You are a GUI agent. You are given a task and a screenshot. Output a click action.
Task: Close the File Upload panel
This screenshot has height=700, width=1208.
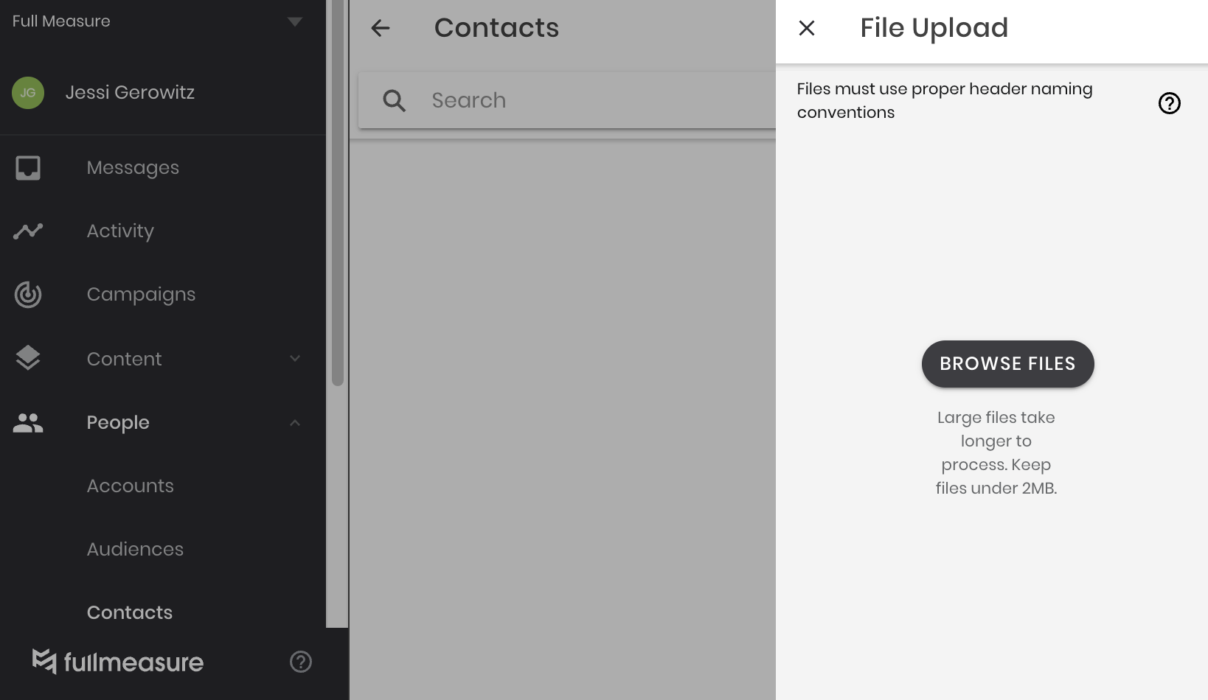(x=807, y=28)
